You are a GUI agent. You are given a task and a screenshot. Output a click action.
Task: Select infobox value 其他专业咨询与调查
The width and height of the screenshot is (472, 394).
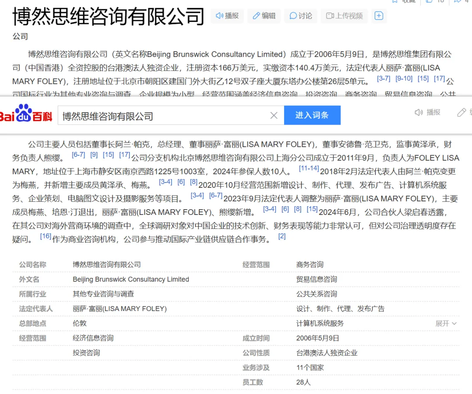coord(104,294)
